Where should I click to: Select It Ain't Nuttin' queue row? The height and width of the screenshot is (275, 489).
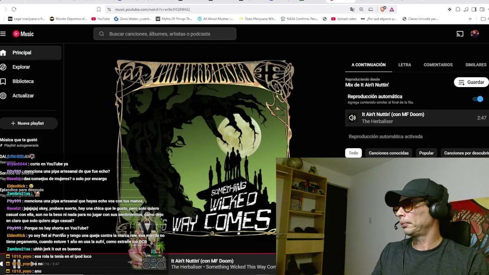pos(417,118)
